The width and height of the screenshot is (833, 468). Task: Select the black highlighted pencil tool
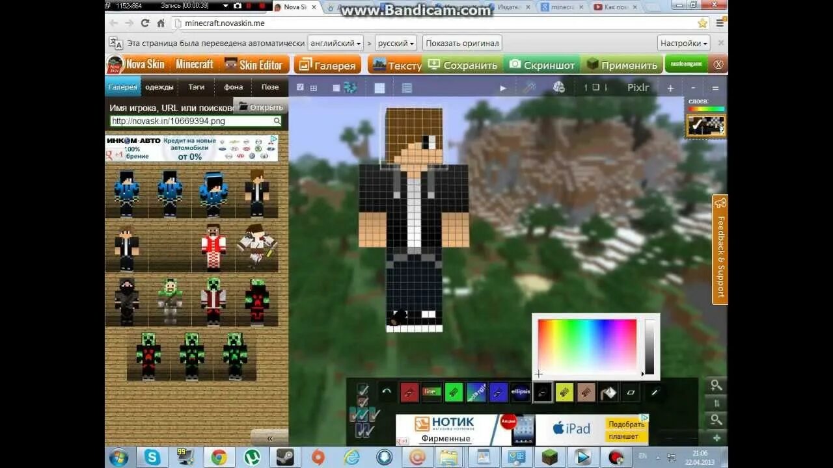(x=543, y=391)
